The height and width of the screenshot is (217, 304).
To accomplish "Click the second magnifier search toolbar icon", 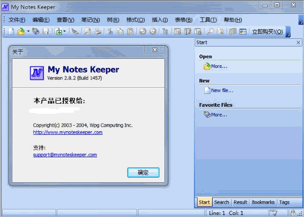I will click(x=220, y=31).
